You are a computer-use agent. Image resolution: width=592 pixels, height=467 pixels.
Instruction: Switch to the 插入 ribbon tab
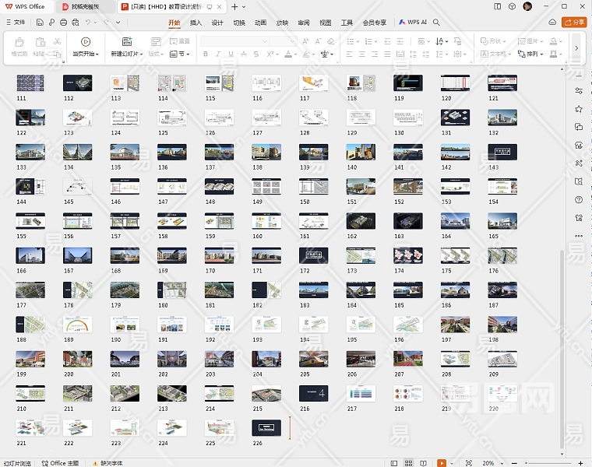coord(196,23)
